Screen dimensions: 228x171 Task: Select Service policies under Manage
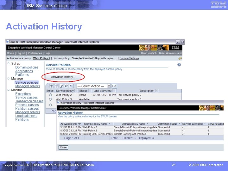(x=27, y=82)
